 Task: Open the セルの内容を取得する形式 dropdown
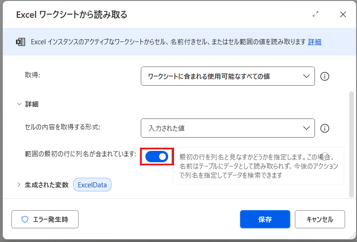pos(228,128)
